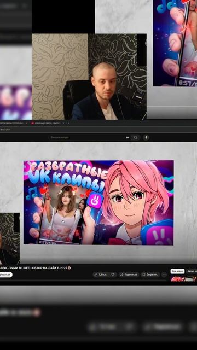Activate voice search microphone icon
The width and height of the screenshot is (197, 350).
tap(146, 137)
